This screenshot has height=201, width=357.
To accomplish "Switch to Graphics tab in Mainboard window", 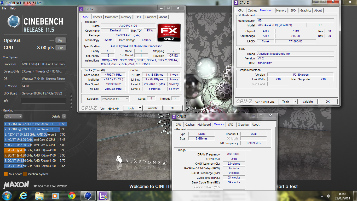I will 306,10.
